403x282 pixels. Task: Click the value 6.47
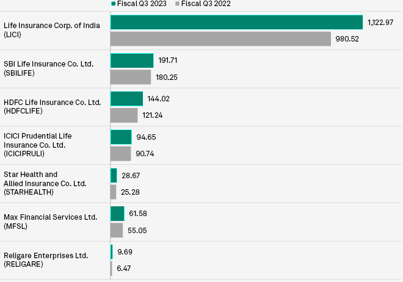click(x=123, y=269)
